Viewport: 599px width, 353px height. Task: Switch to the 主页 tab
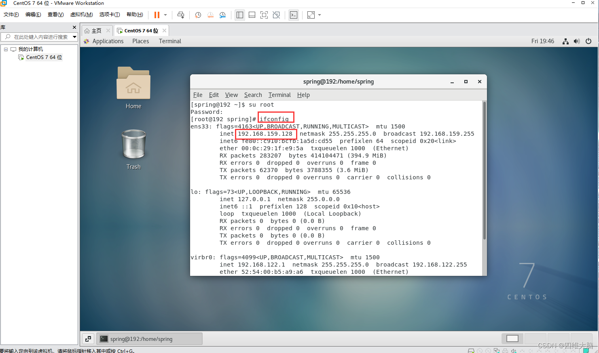pyautogui.click(x=97, y=31)
